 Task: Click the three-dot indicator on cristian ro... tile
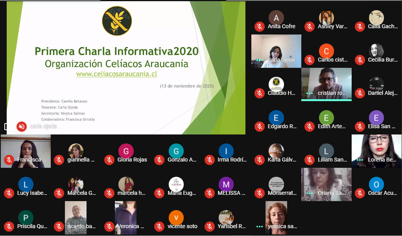click(310, 93)
